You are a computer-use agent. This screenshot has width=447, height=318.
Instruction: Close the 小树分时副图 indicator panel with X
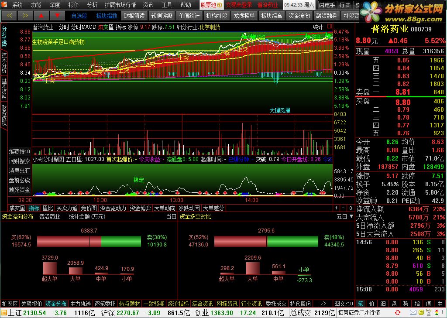point(329,160)
